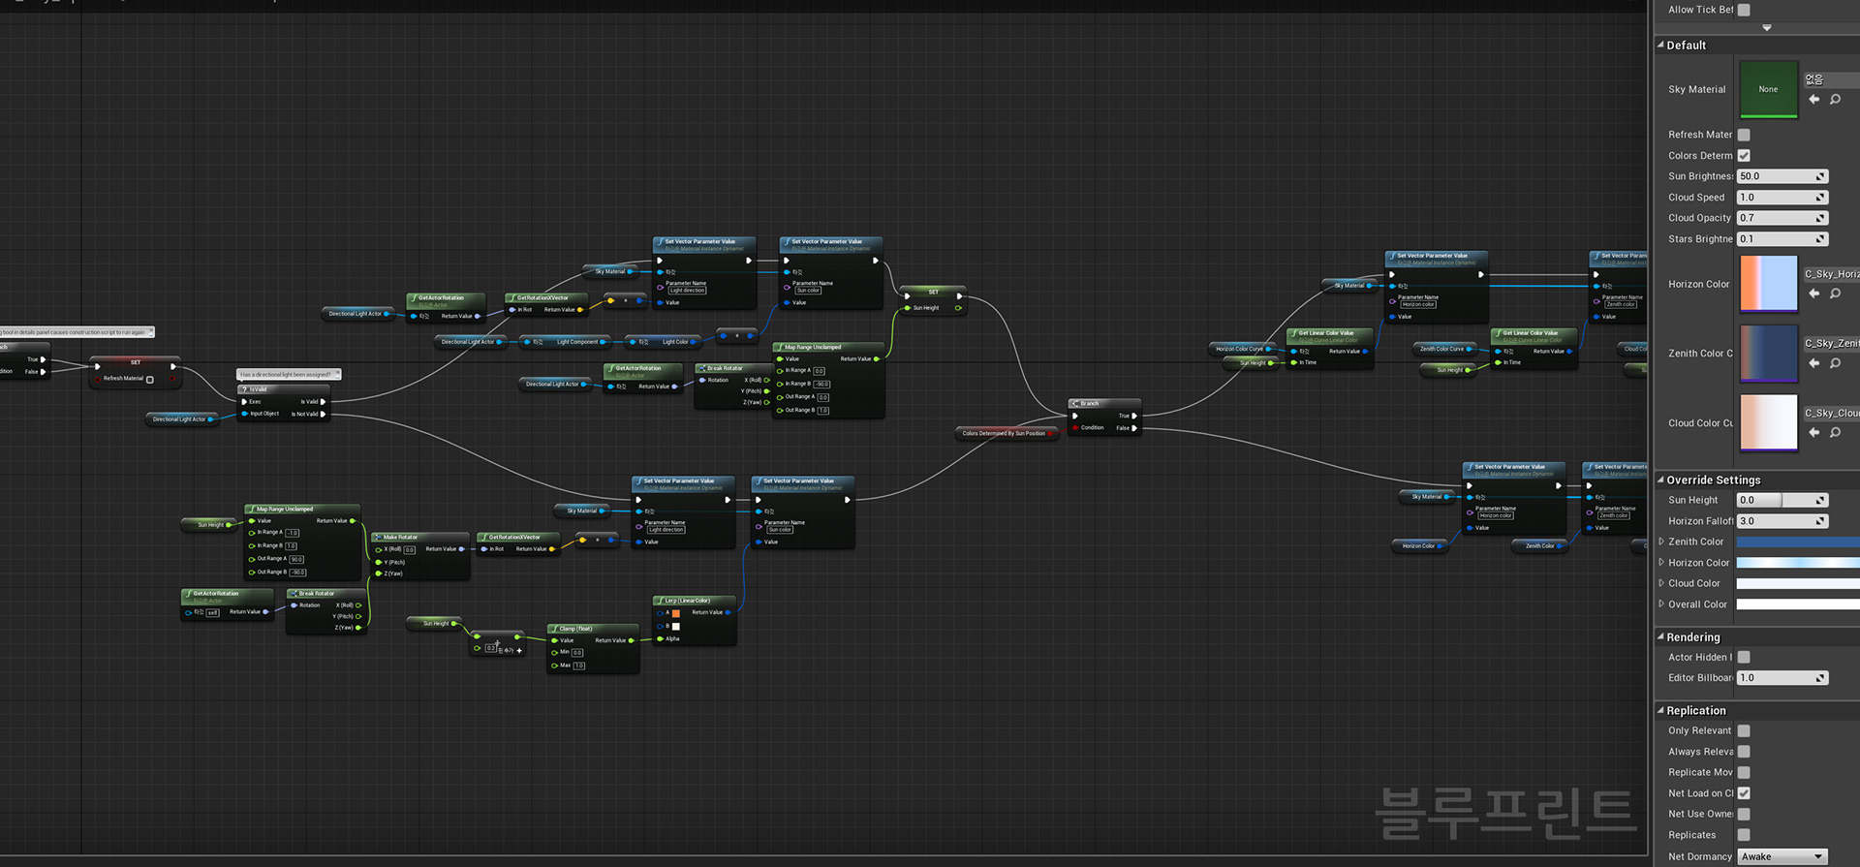Click the Is Not Valid exec output pin
The height and width of the screenshot is (867, 1860).
tap(324, 414)
